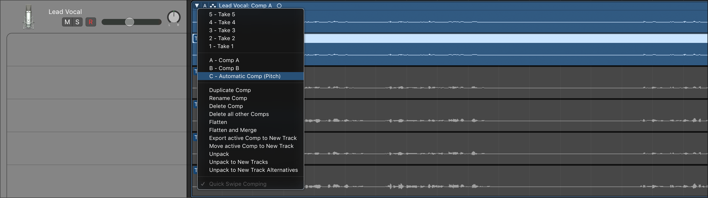Choose Flatten and Merge
Screen dimensions: 708x198
232,130
